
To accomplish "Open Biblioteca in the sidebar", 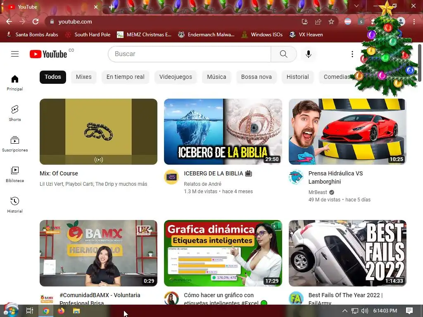I will [x=15, y=175].
